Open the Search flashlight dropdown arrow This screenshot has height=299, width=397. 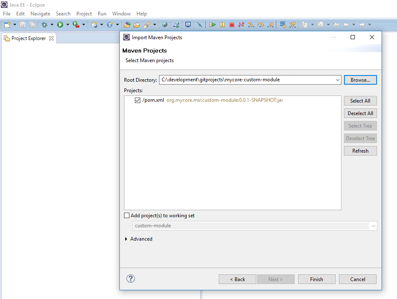tap(154, 25)
